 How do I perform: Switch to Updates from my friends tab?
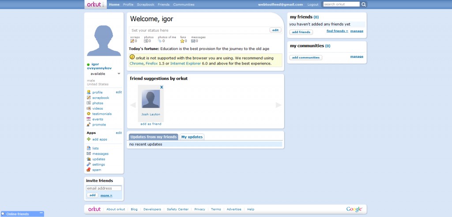click(x=153, y=137)
